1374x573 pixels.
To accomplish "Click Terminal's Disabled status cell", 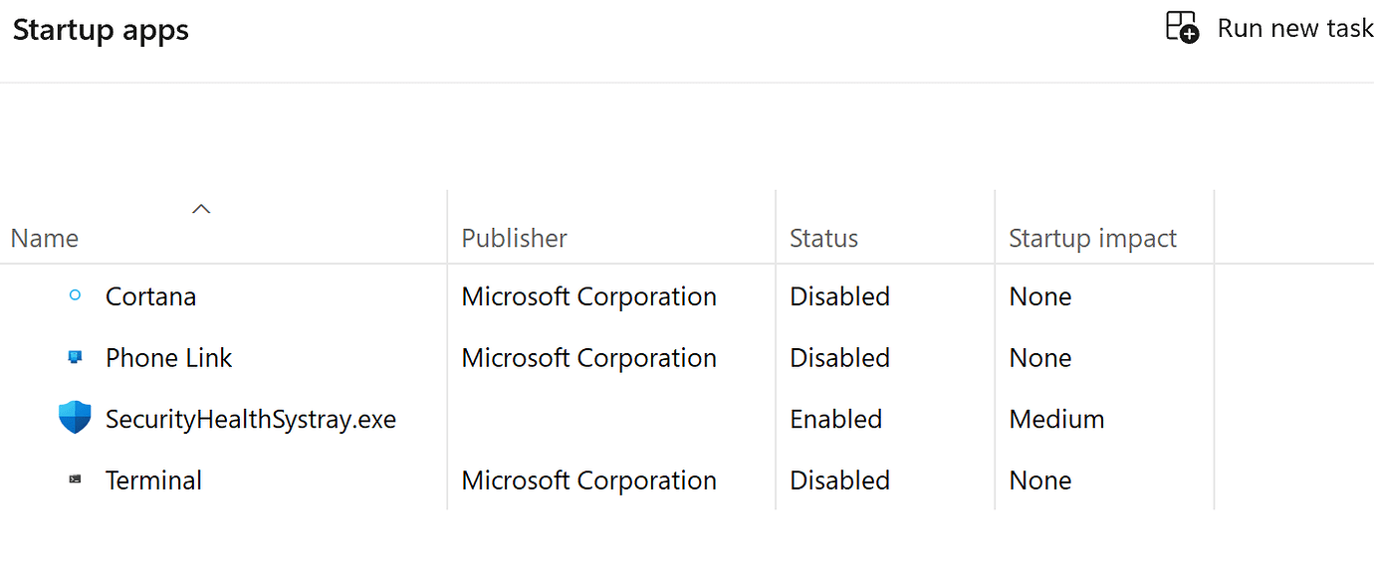I will point(839,480).
